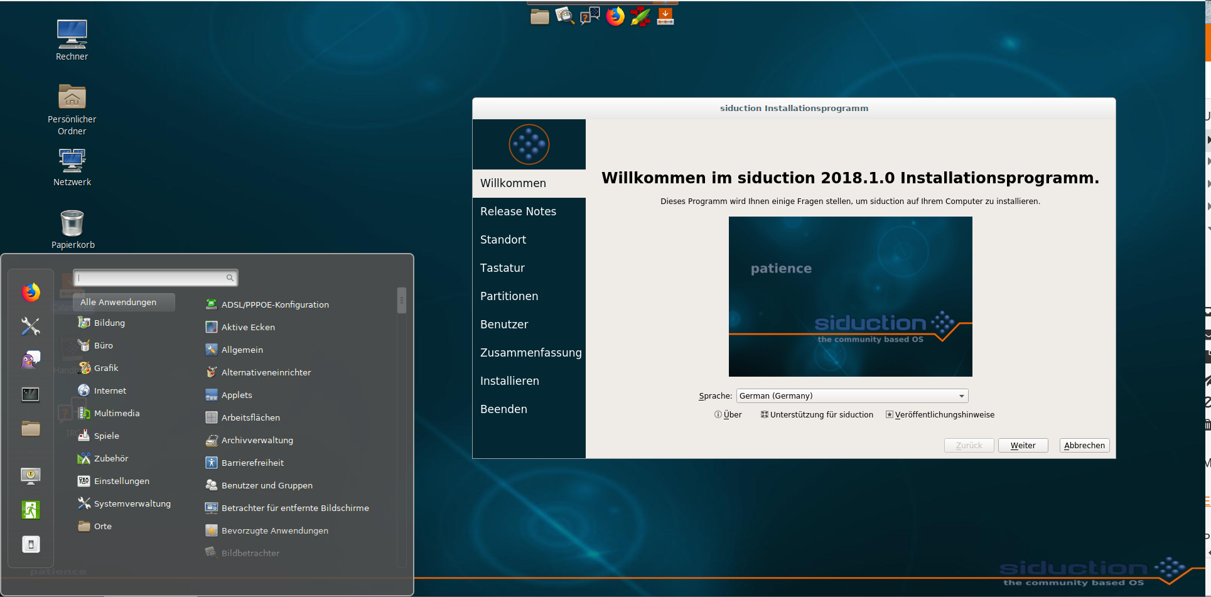The image size is (1211, 597).
Task: Click Unterstützung für siduction
Action: (x=817, y=414)
